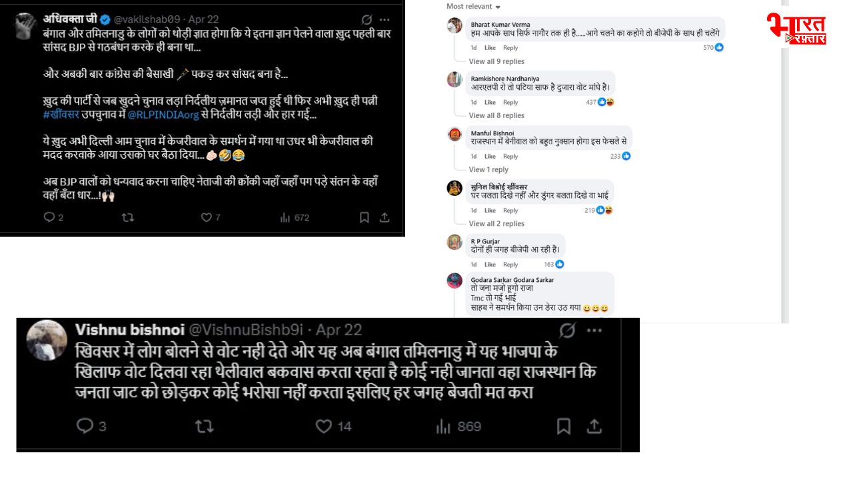Open Vishnu bishnoi profile picture
Viewport: 853px width, 480px height.
(47, 340)
